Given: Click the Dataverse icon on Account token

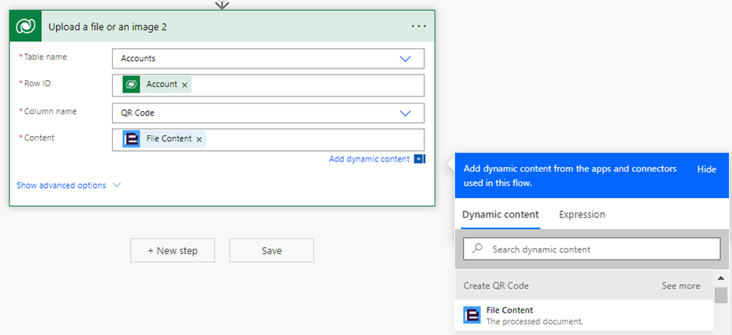Looking at the screenshot, I should (x=132, y=84).
